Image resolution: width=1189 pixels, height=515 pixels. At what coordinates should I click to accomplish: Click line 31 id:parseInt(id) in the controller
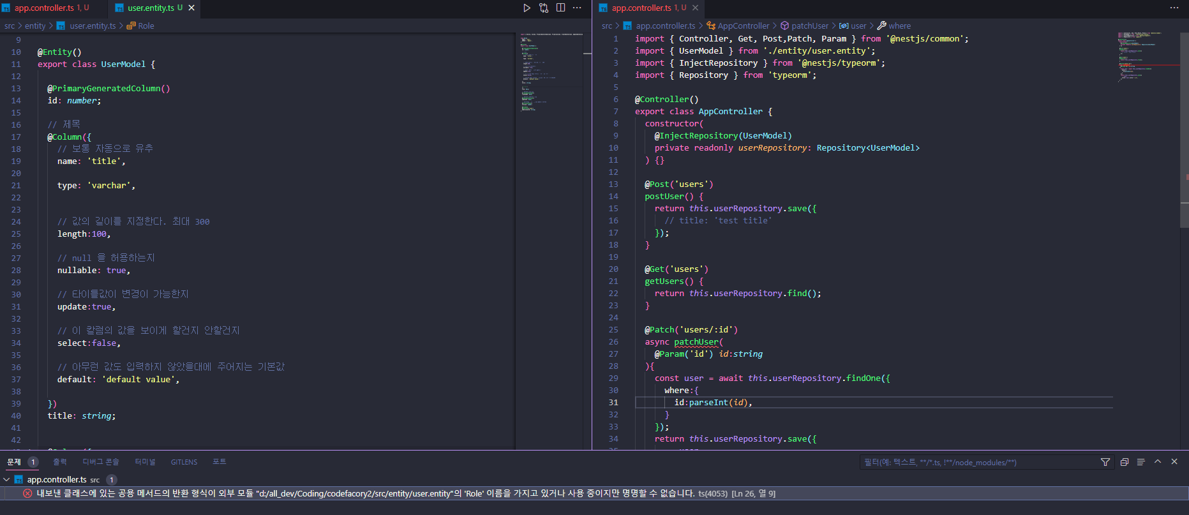[x=713, y=403]
